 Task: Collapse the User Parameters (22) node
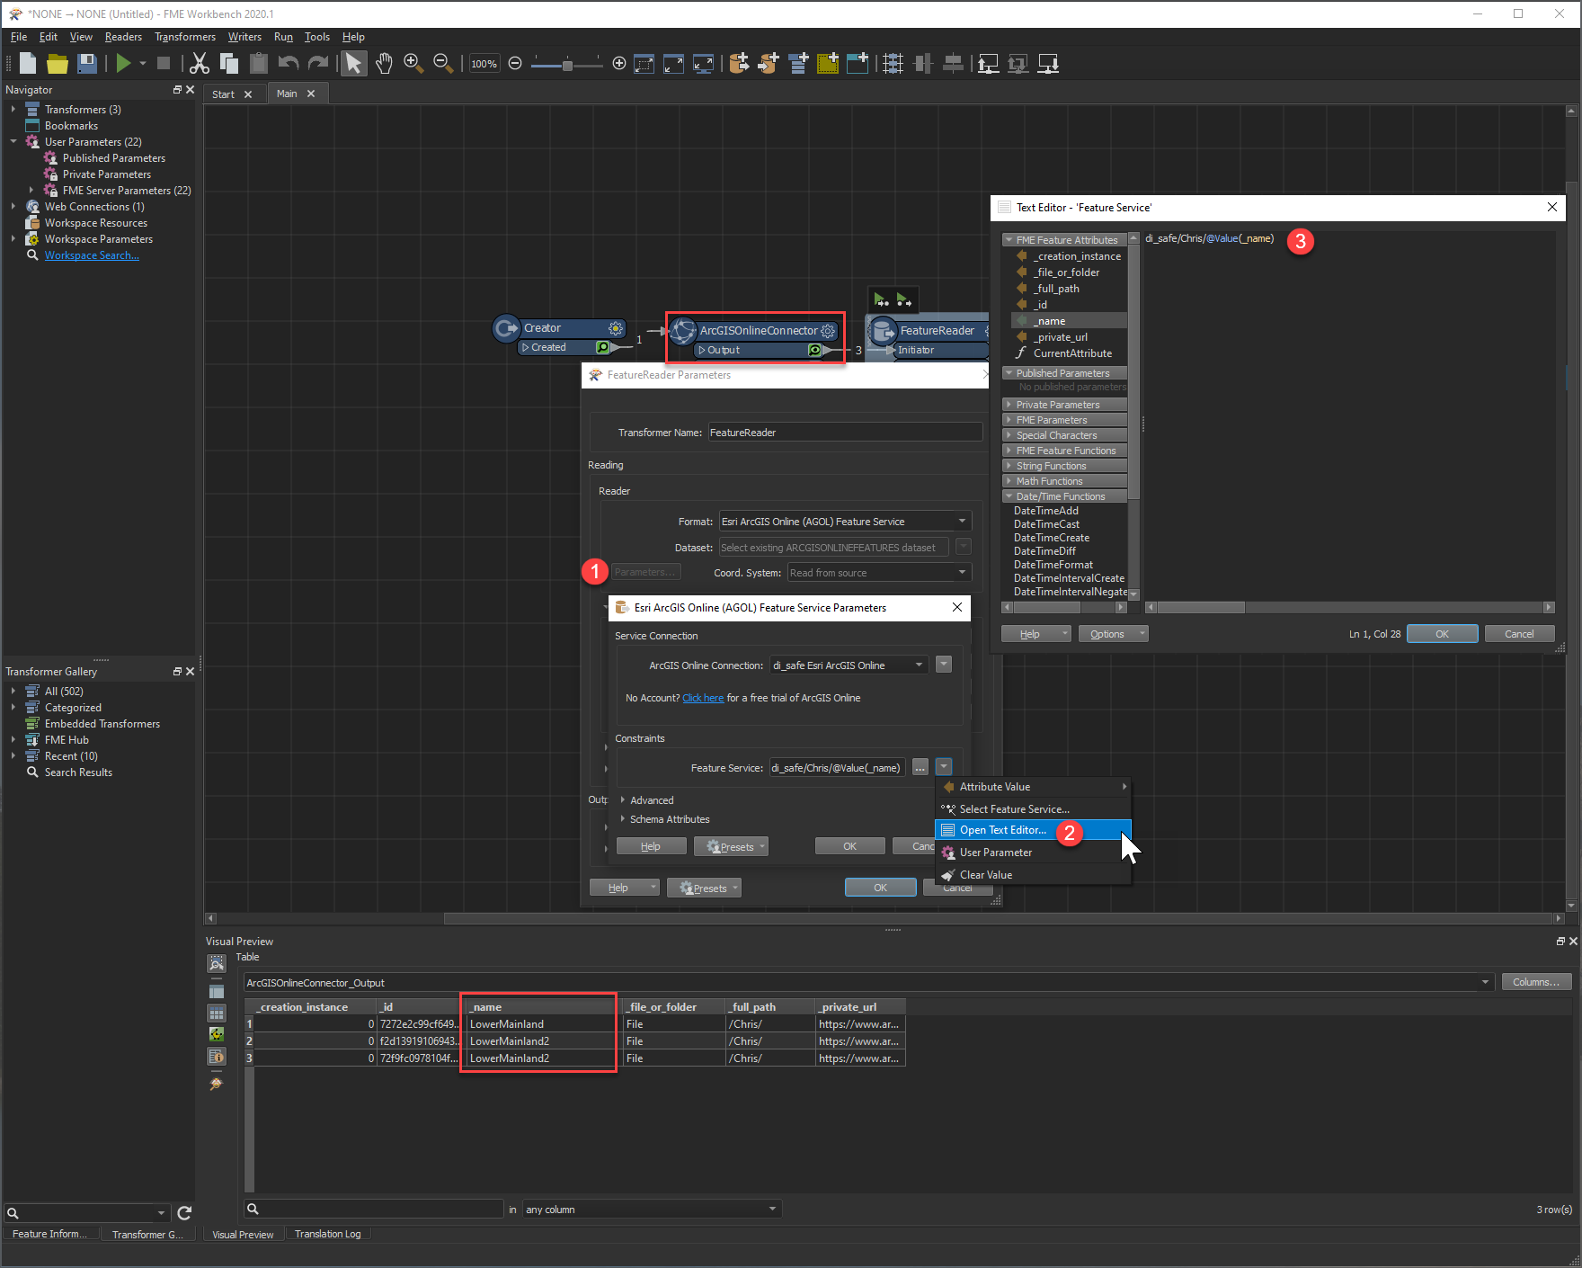pos(13,142)
